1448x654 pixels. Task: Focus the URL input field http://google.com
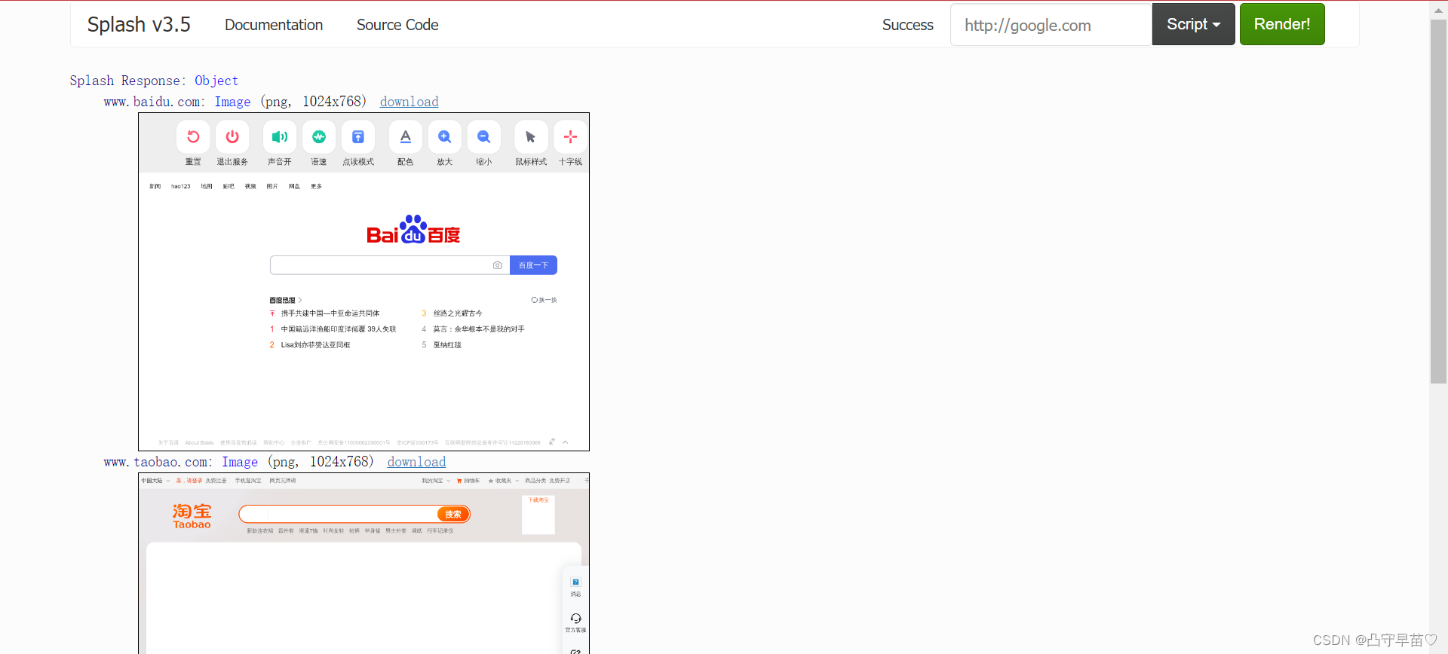1051,25
